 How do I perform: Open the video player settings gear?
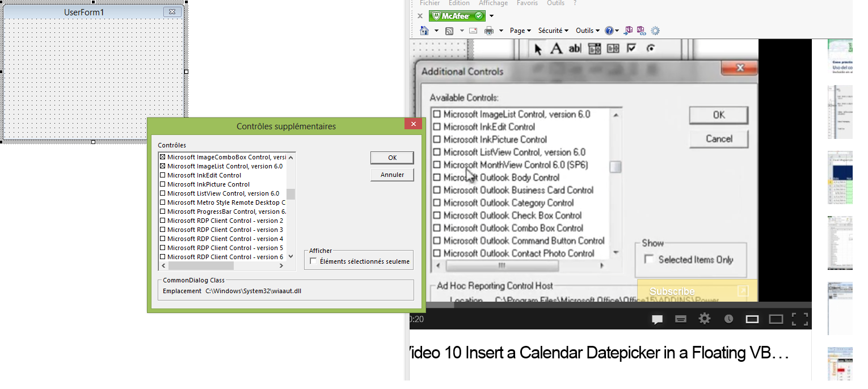pos(705,319)
